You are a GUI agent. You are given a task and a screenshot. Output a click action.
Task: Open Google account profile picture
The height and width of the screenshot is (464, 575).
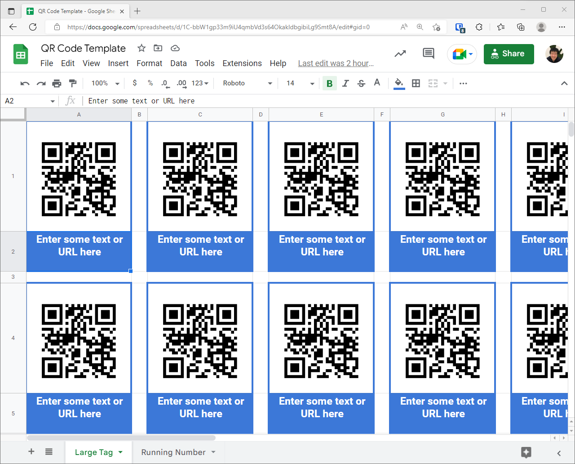click(554, 54)
